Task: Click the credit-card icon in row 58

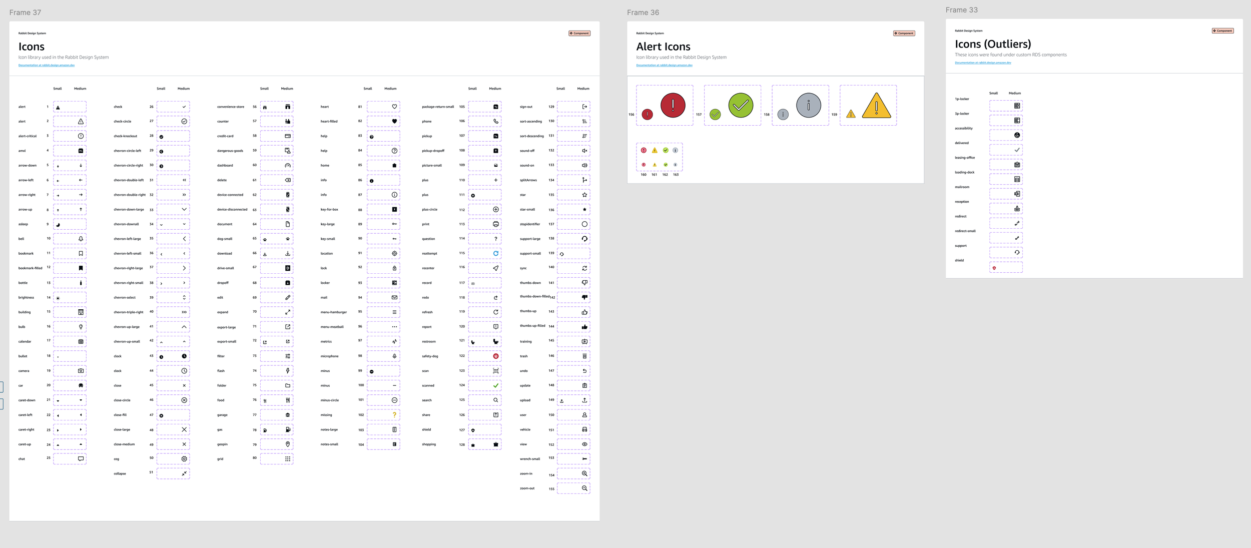Action: point(288,136)
